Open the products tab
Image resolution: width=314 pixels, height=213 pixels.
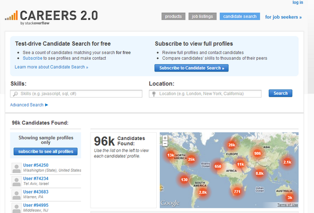coord(174,16)
